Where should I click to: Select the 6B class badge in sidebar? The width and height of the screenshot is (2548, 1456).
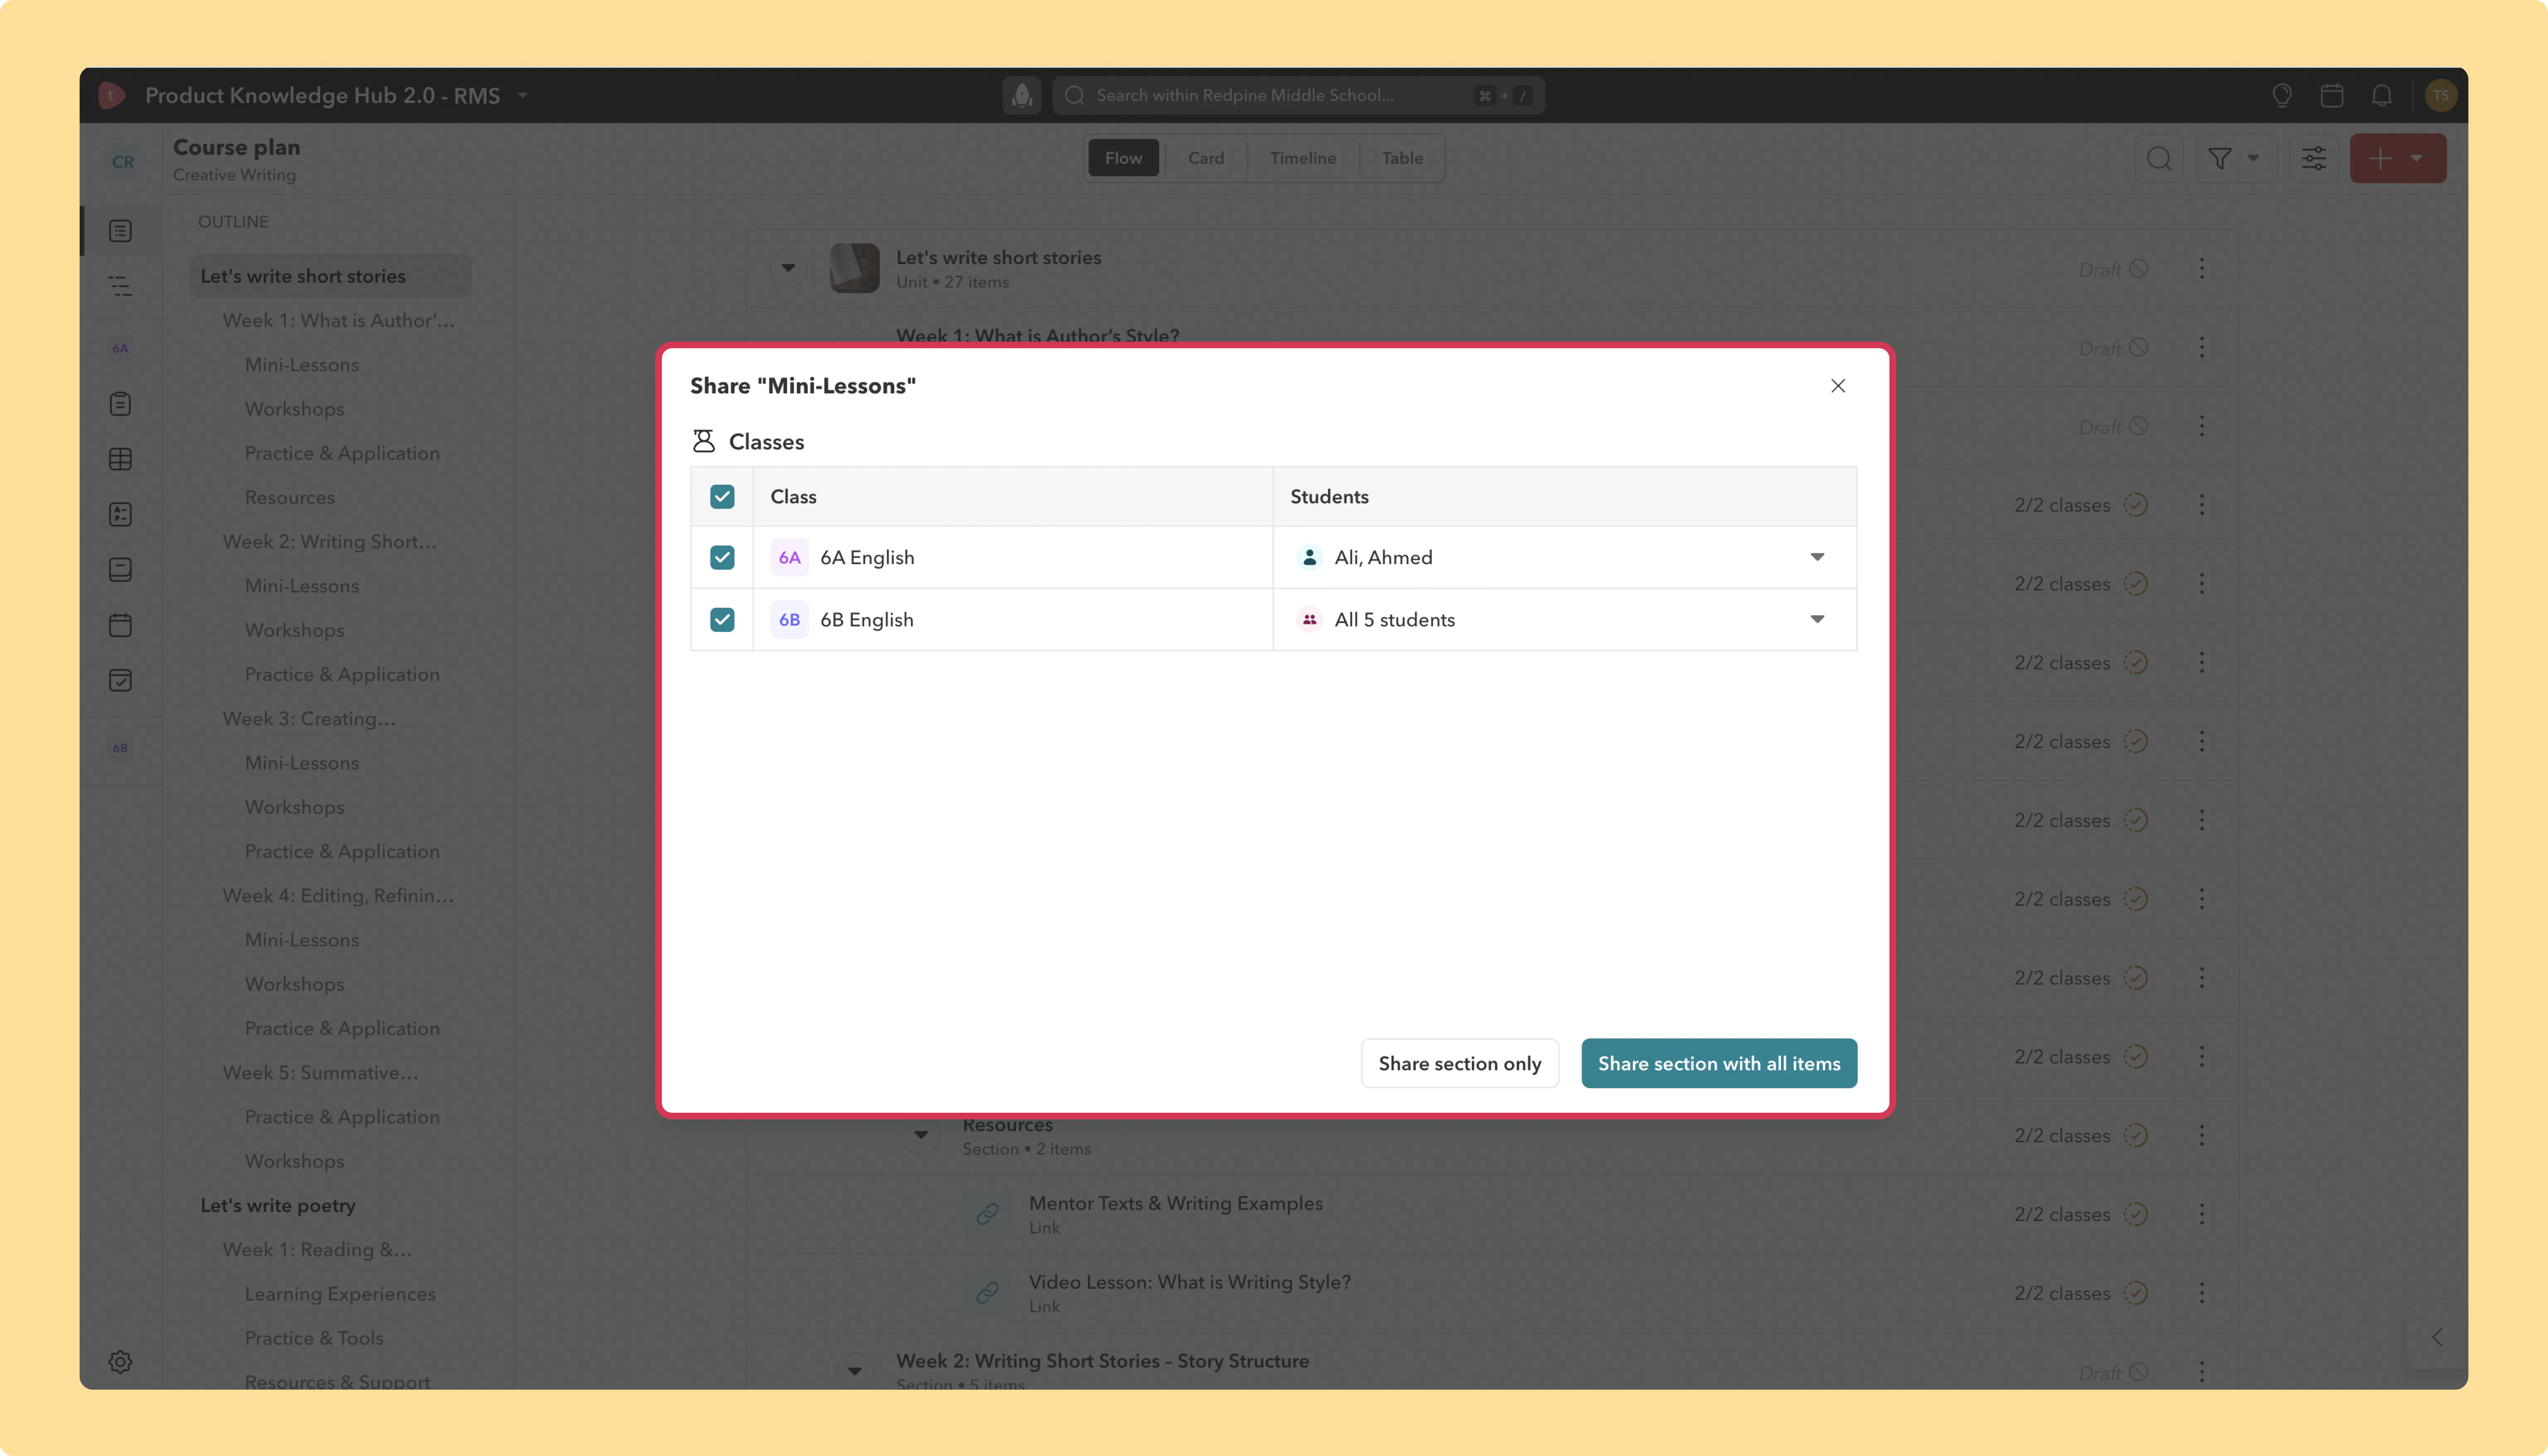[120, 748]
